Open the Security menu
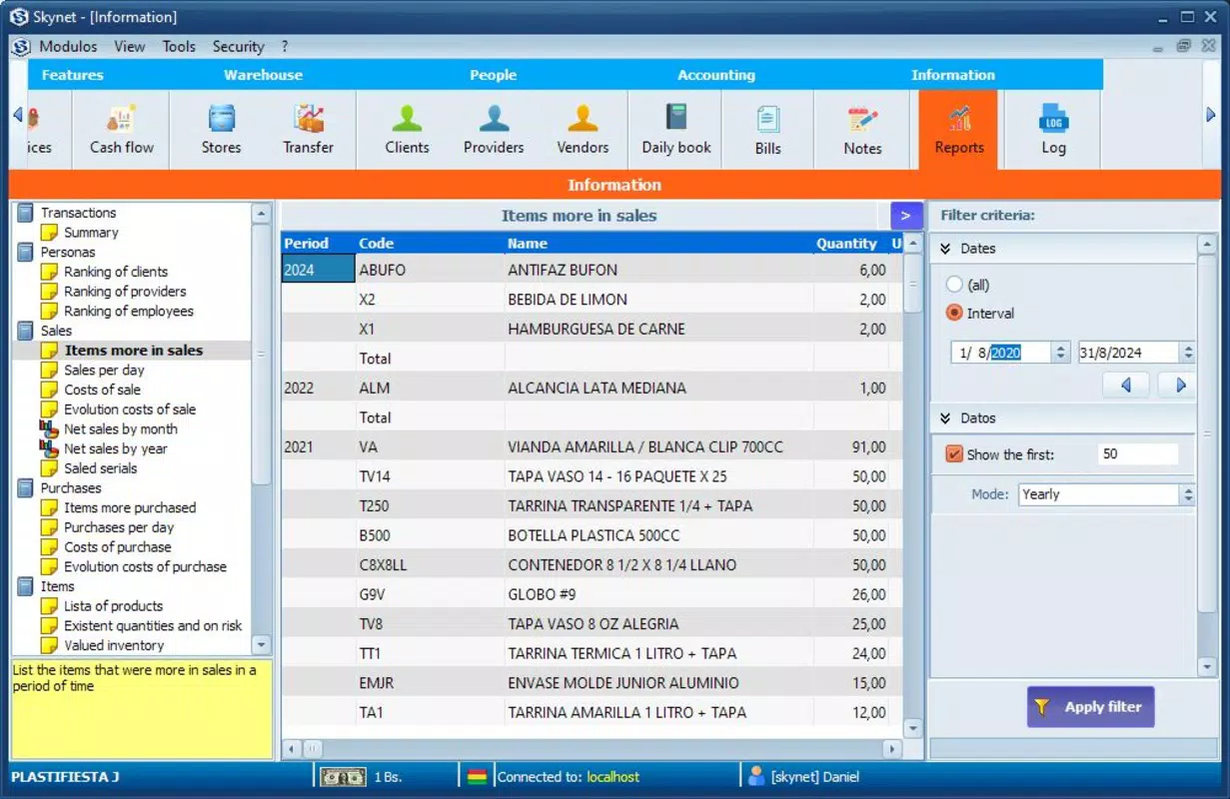 click(238, 47)
